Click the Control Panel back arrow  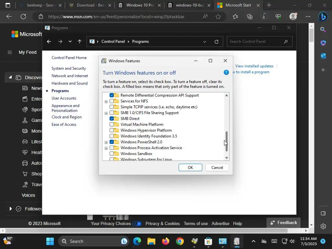tap(49, 41)
